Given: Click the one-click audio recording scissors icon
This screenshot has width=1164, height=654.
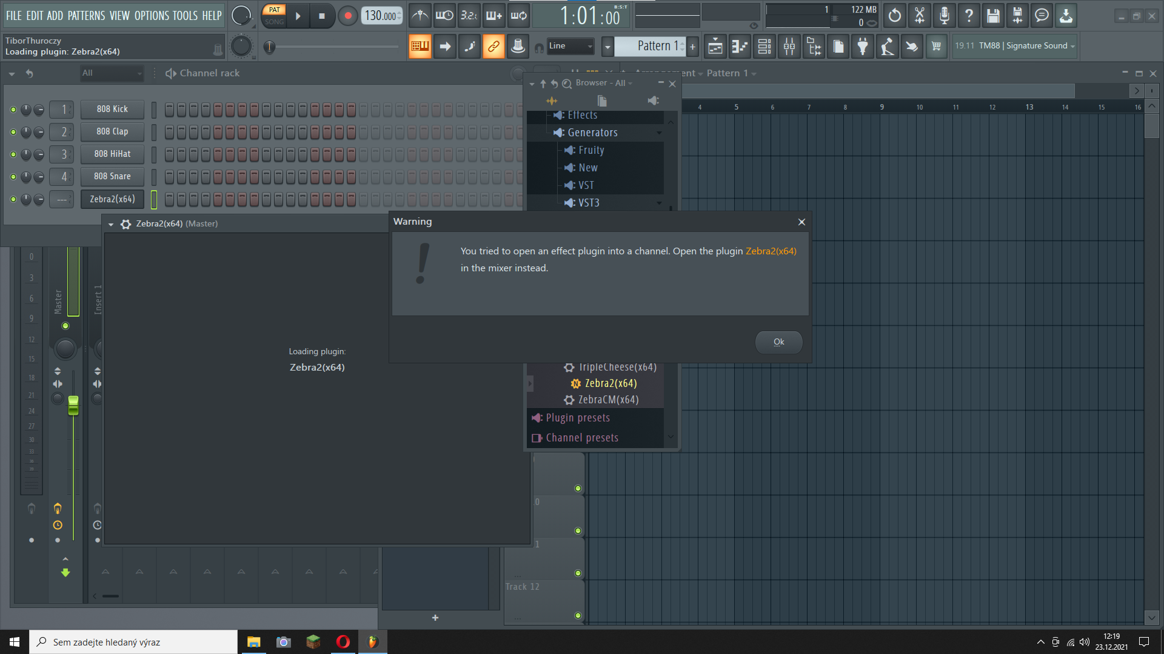Looking at the screenshot, I should point(920,16).
